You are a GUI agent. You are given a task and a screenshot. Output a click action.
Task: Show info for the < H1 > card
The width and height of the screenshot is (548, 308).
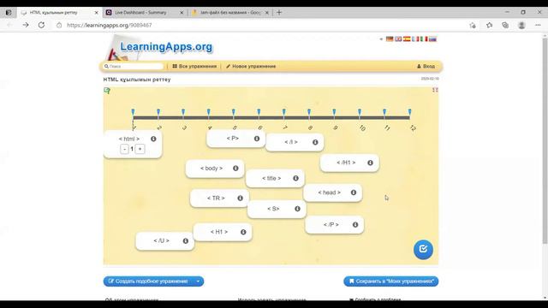(x=243, y=232)
